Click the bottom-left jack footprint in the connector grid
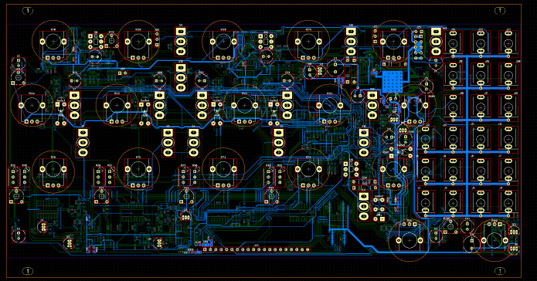This screenshot has width=537, height=281. coord(426,203)
